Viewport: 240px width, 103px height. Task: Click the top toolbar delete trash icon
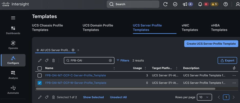point(53,60)
